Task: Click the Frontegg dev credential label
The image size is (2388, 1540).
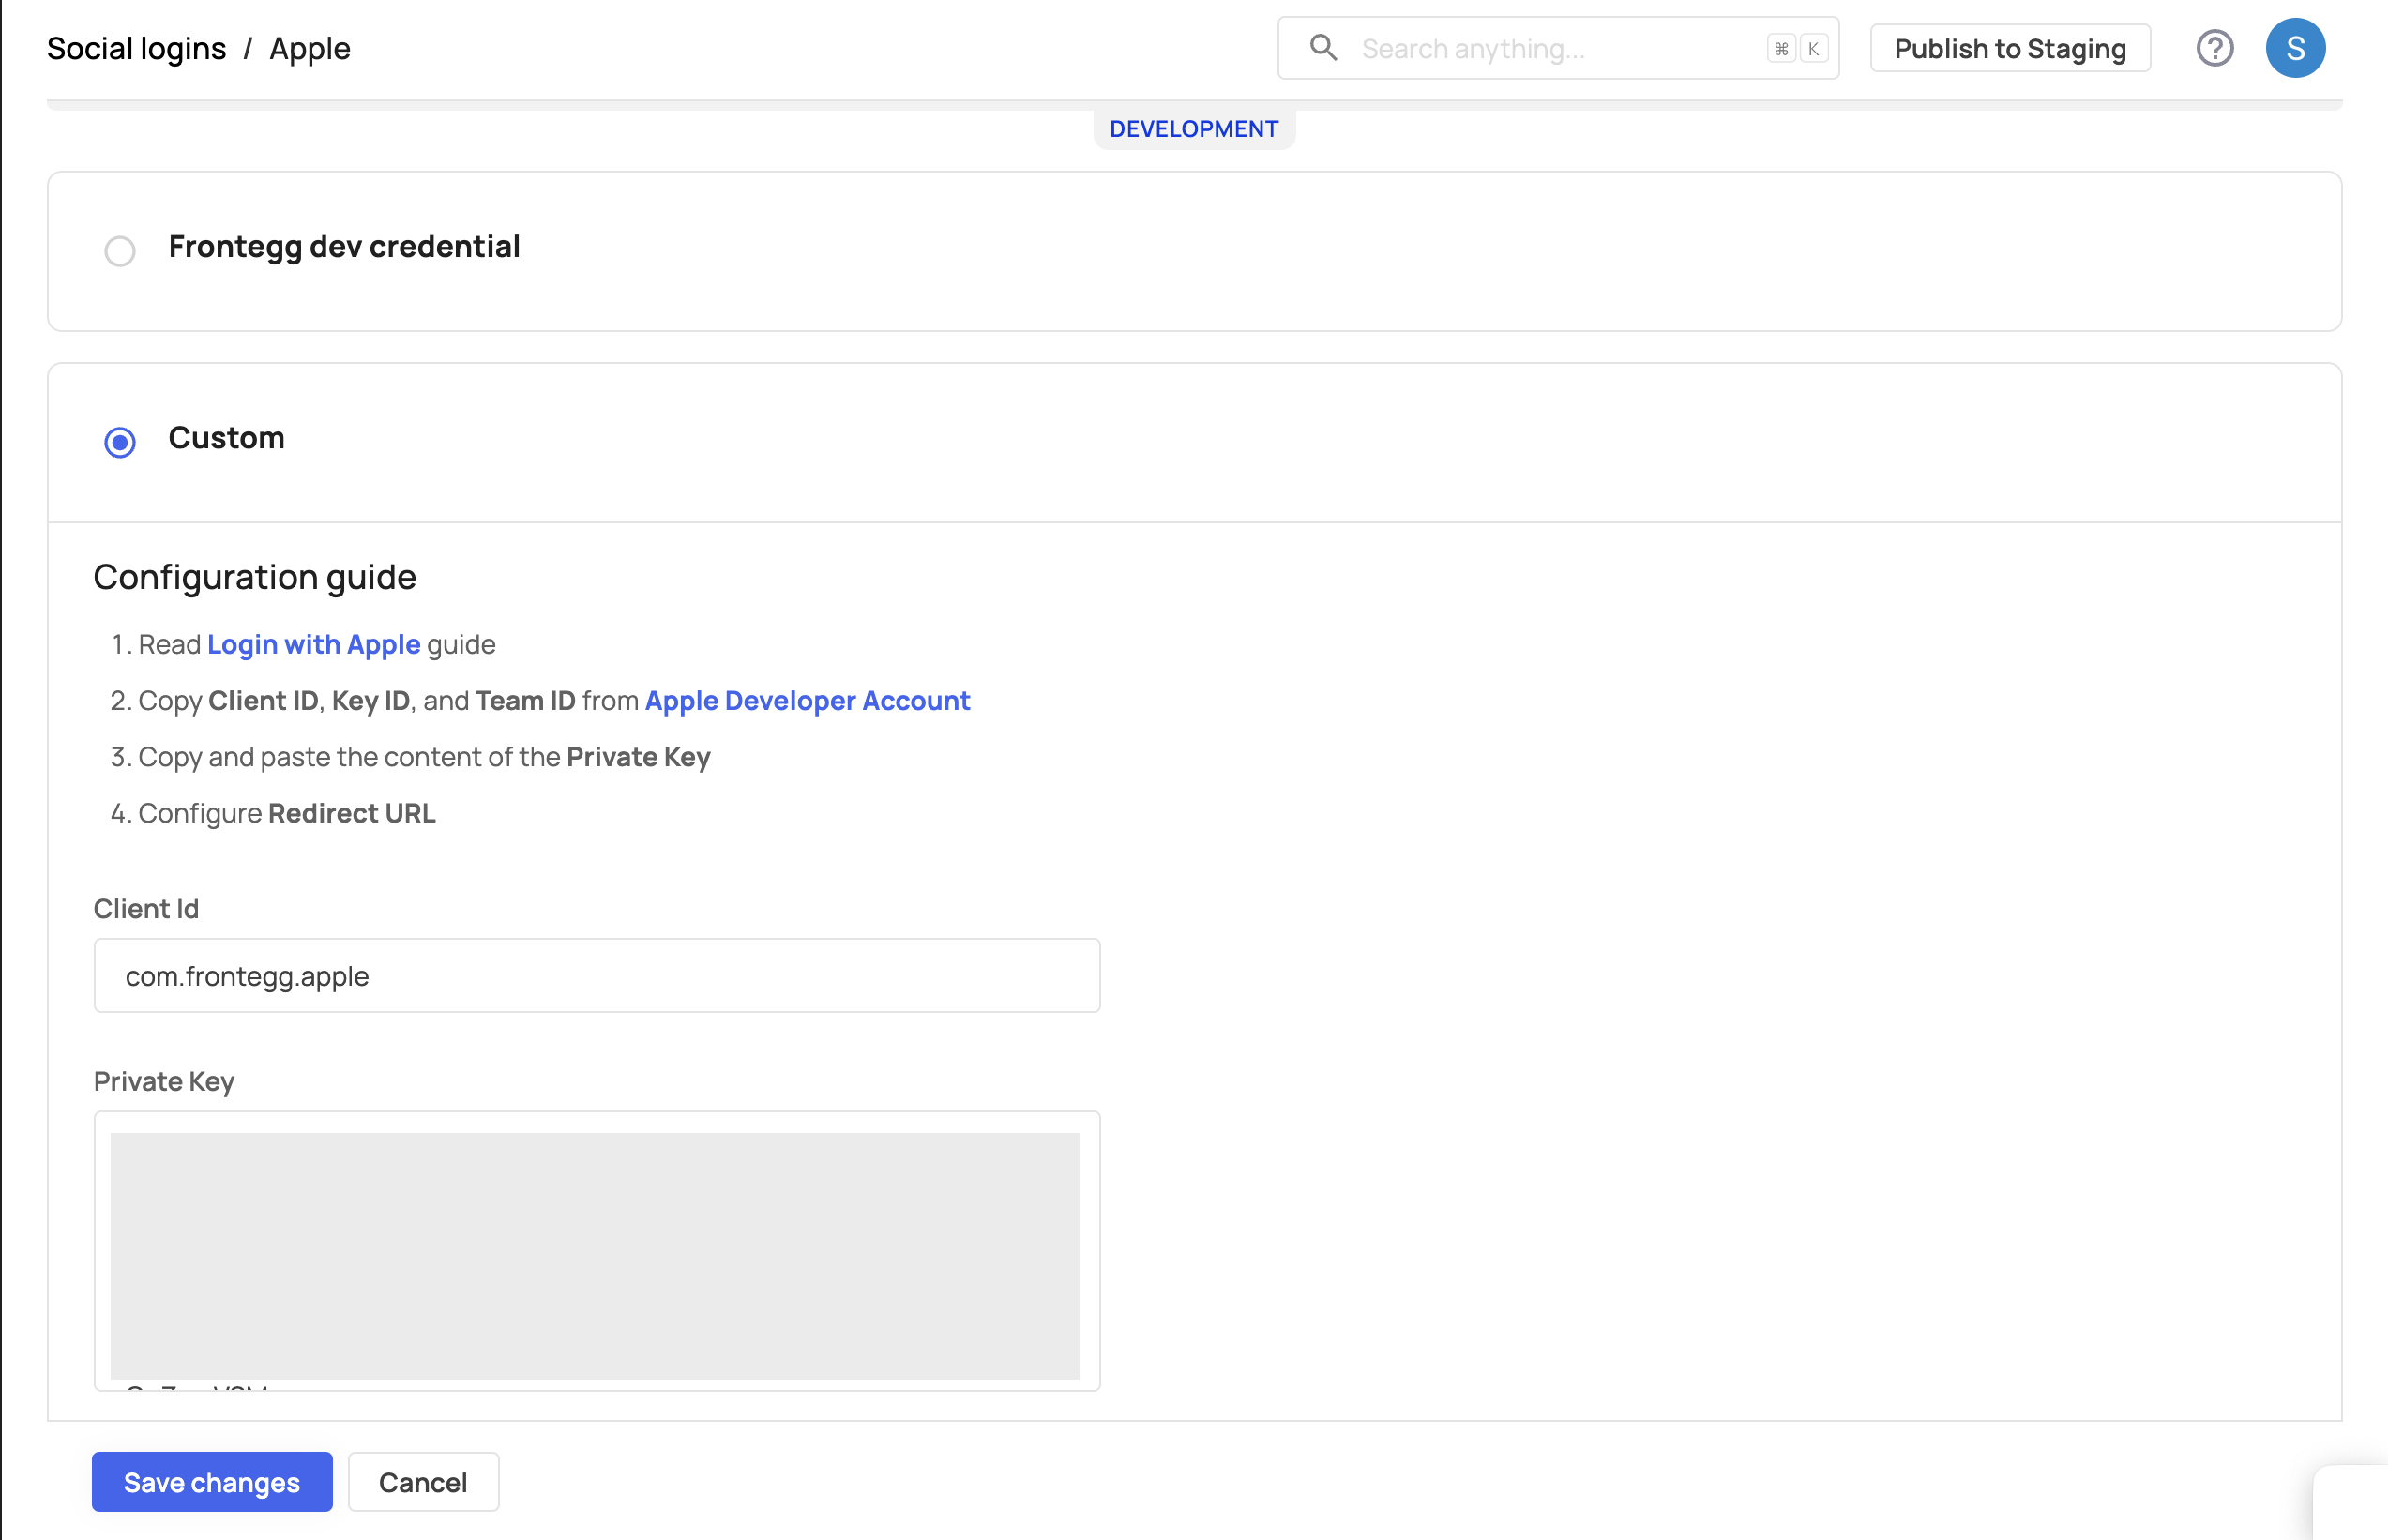Action: click(x=344, y=246)
